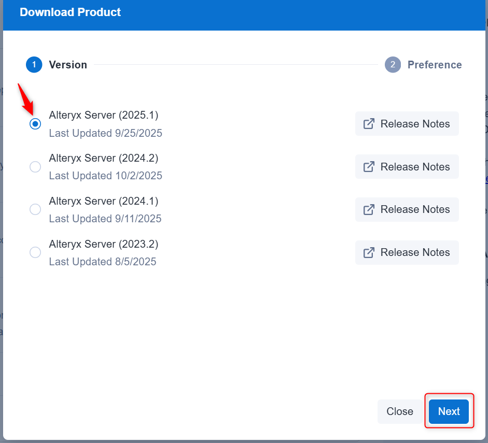Click the Alteryx Server (2024.1) label text
Viewport: 488px width, 443px height.
(x=104, y=201)
